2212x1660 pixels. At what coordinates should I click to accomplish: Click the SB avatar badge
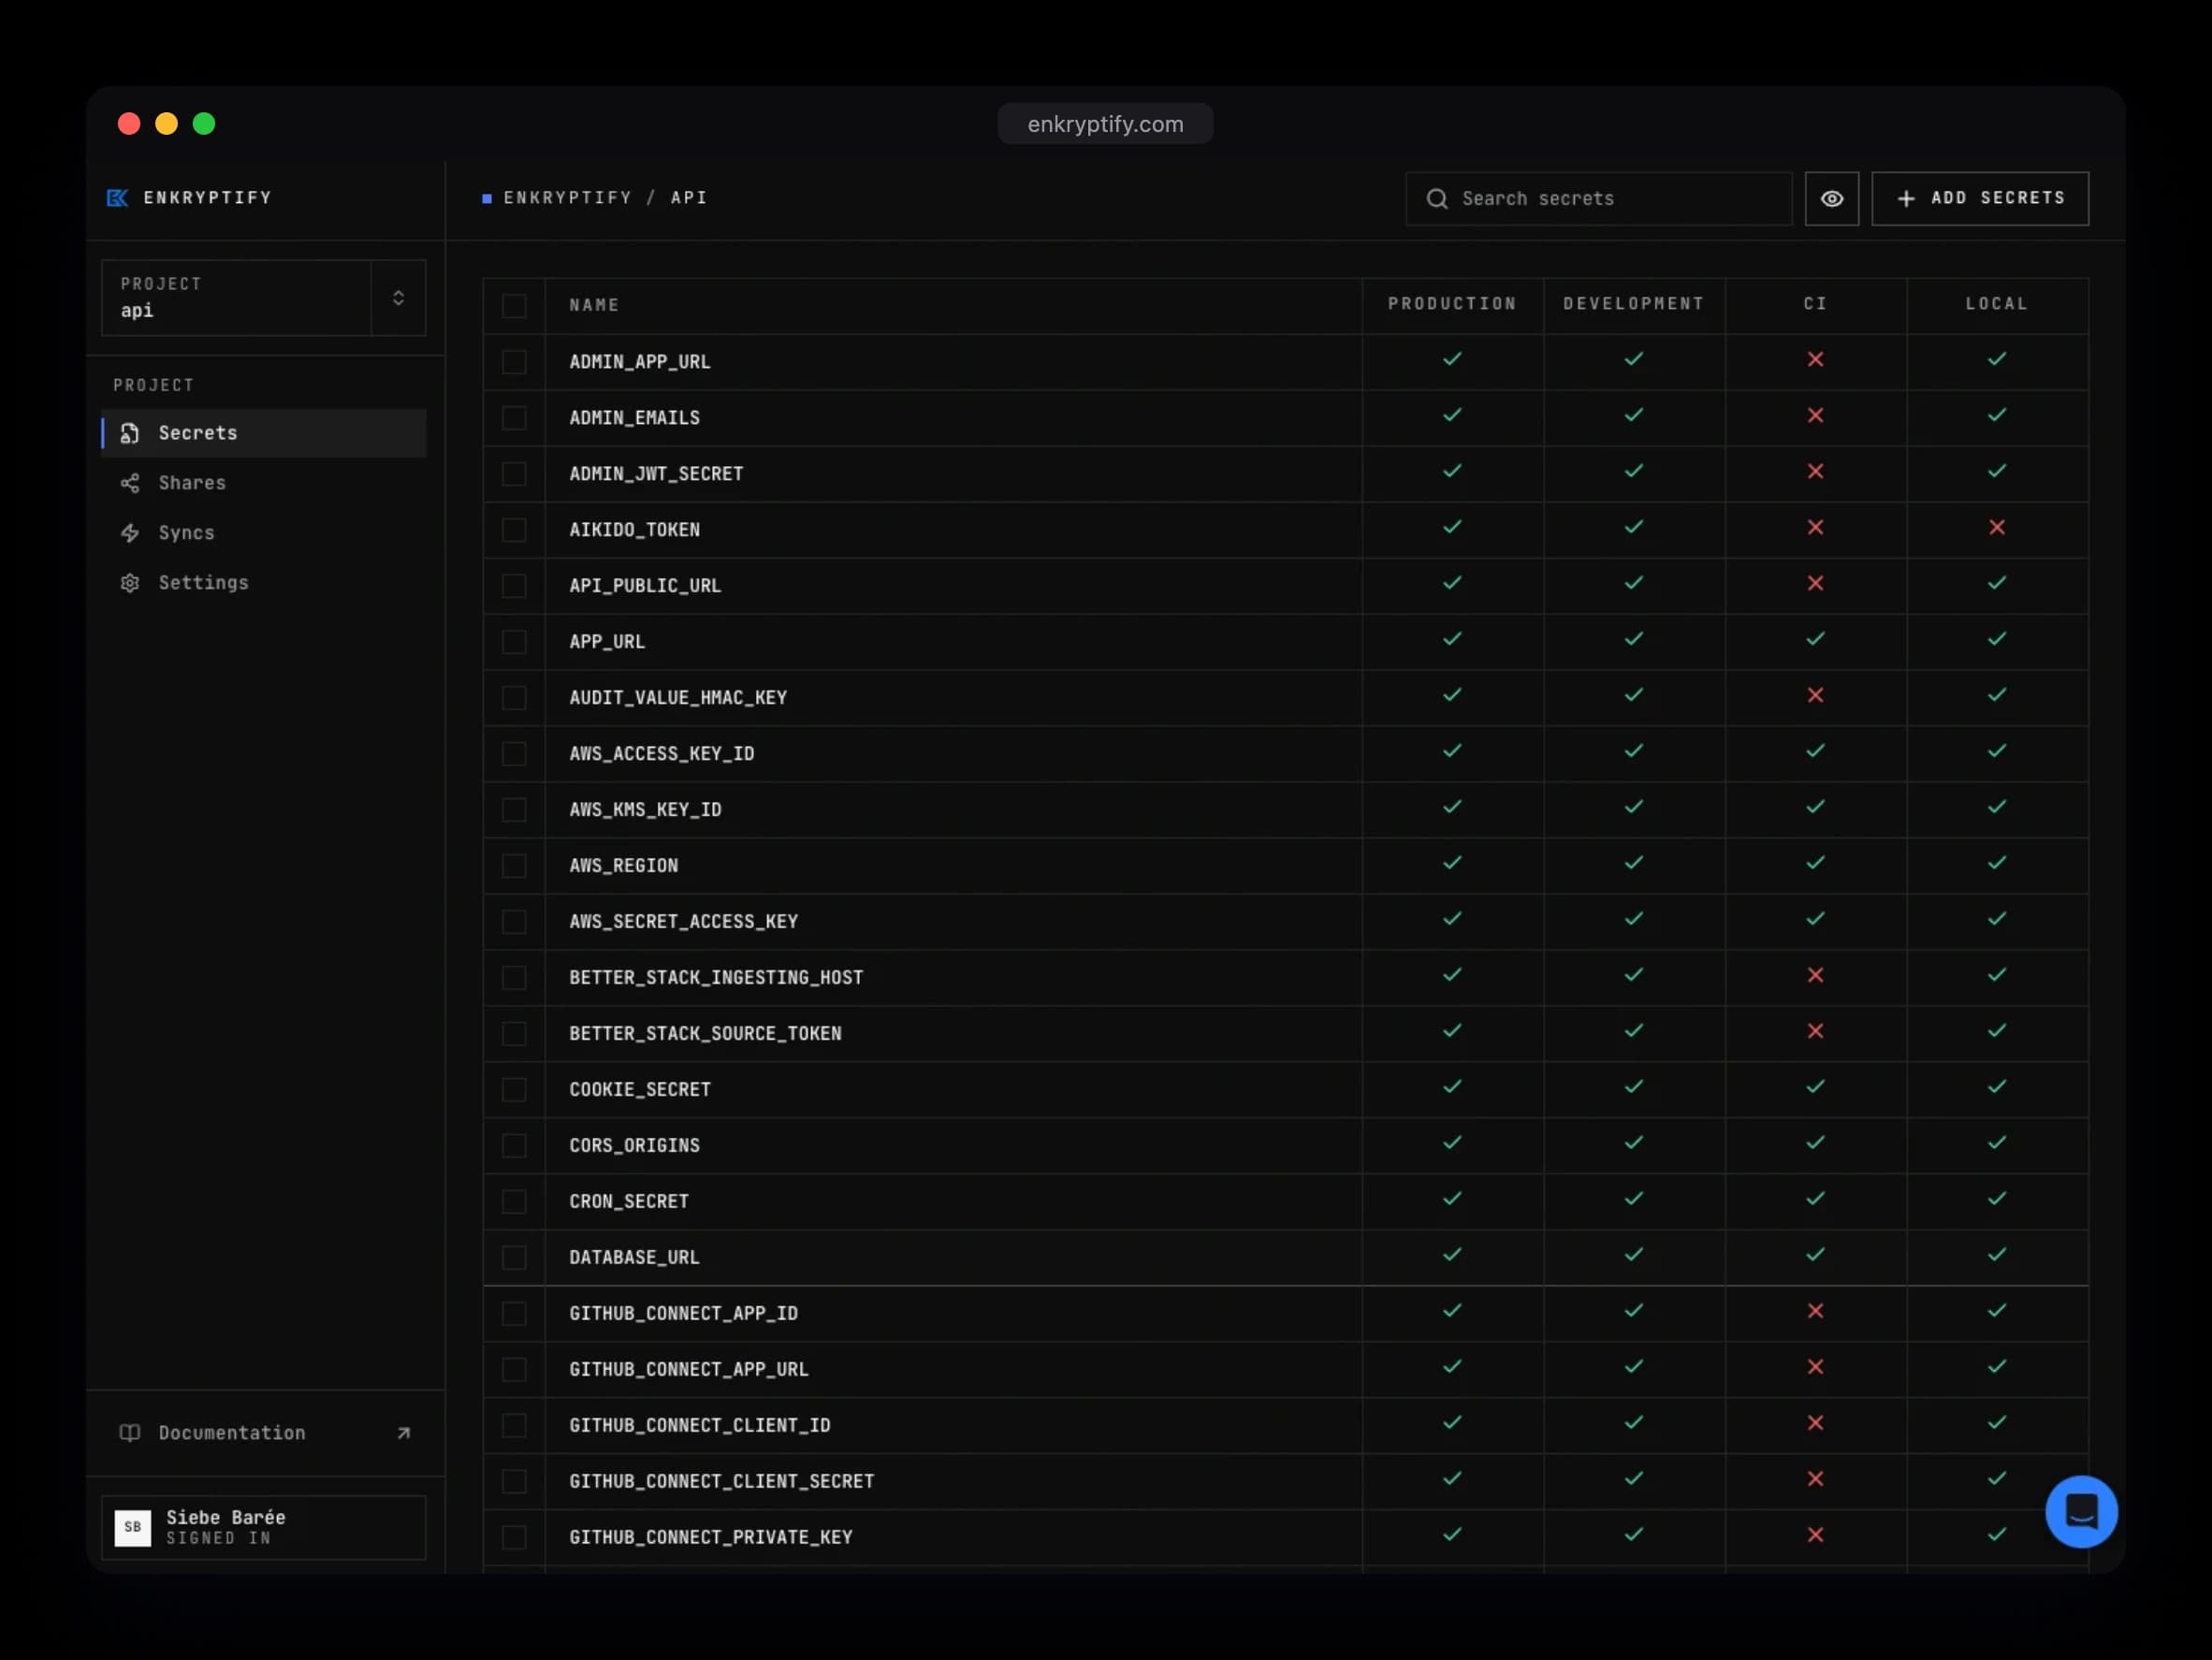(x=133, y=1527)
